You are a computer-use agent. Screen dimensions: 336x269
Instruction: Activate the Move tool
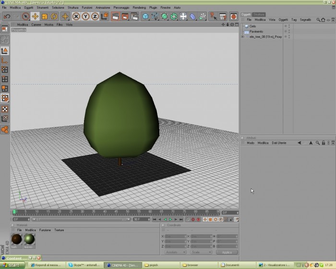(x=35, y=16)
